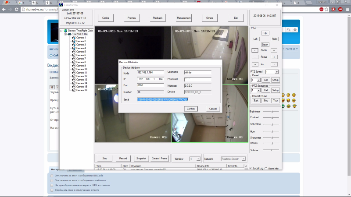Adjust the Volume slider
This screenshot has height=197, width=351.
[x=271, y=150]
